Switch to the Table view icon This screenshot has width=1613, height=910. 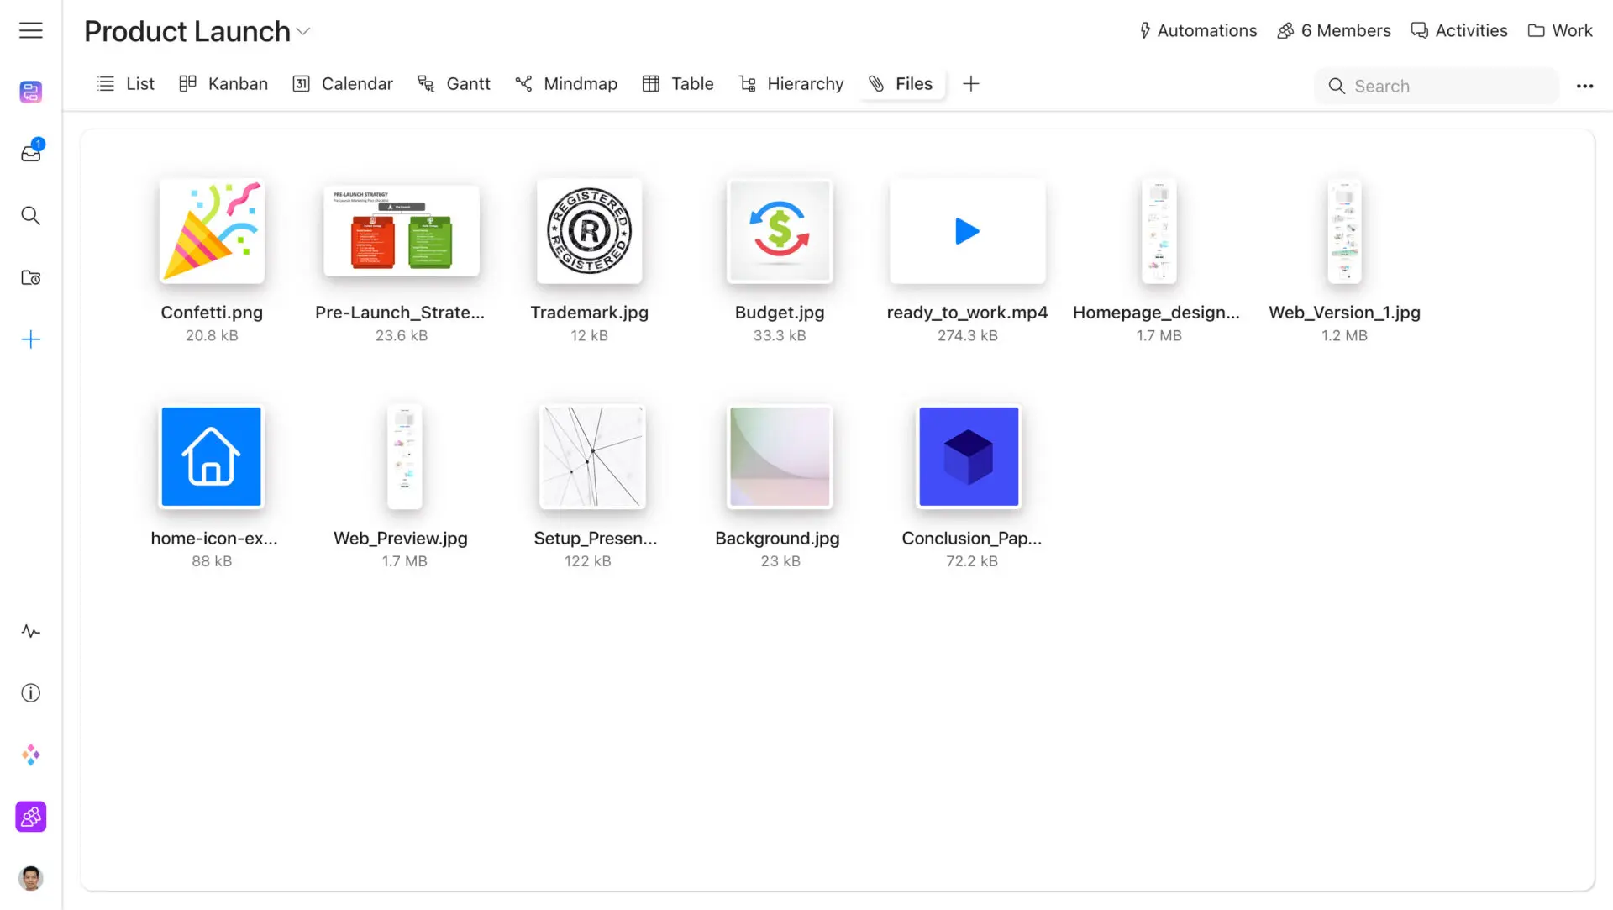[x=651, y=83]
